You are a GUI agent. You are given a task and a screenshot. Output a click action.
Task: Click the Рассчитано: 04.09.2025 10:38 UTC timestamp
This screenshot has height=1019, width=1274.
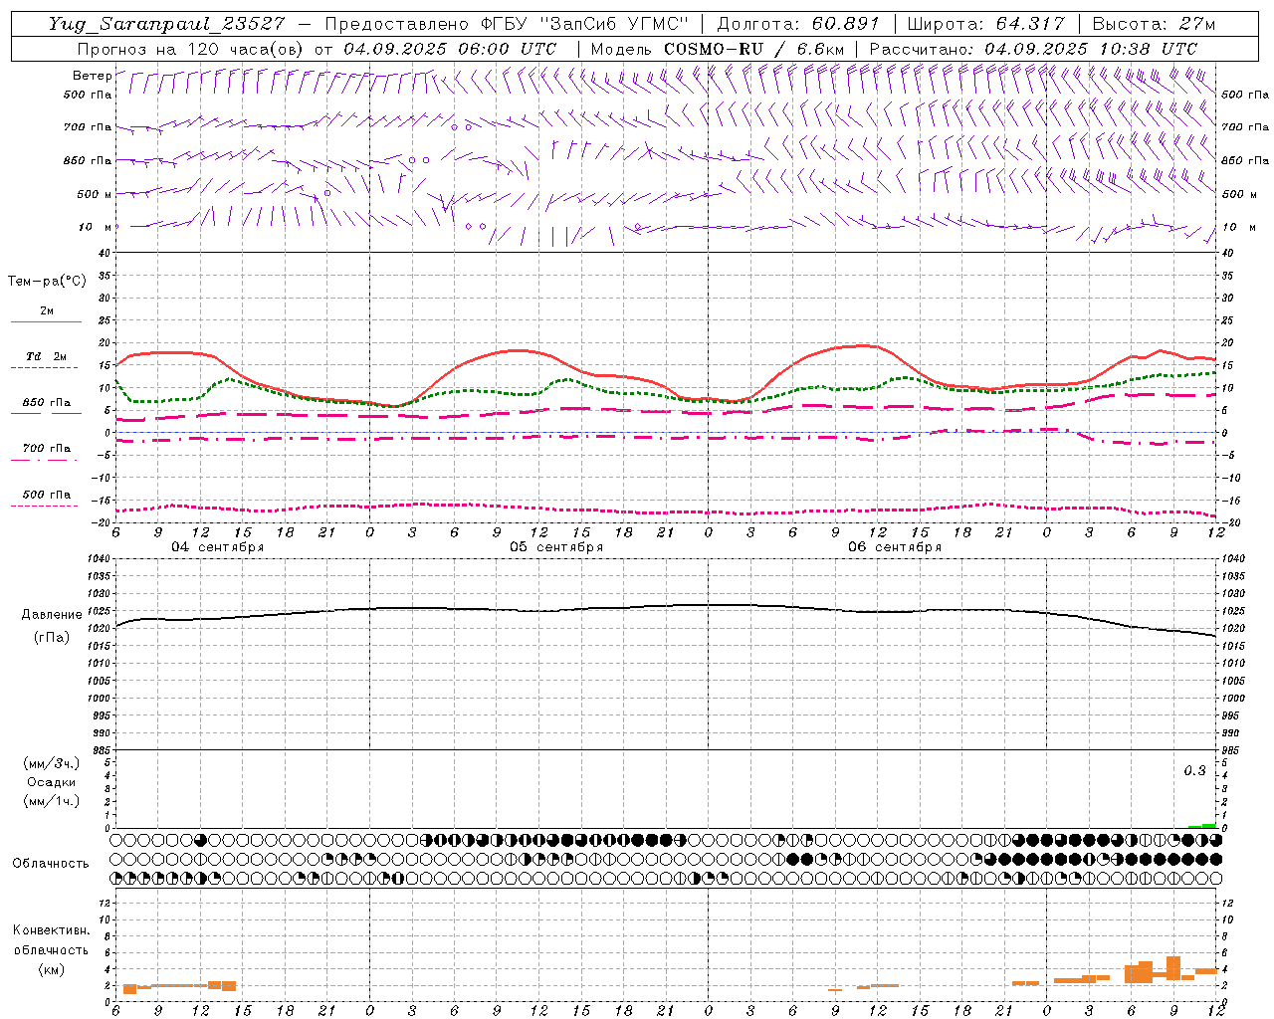1033,49
